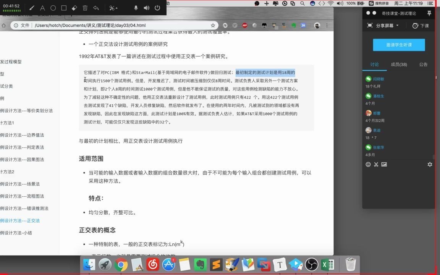
Task: Mute the microphone in annotation toolbar
Action: [x=136, y=8]
